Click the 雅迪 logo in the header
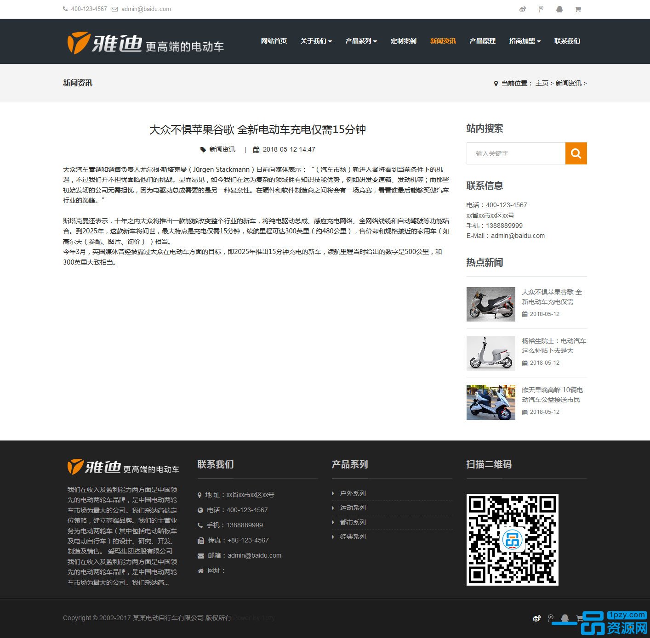The image size is (650, 638). 145,43
